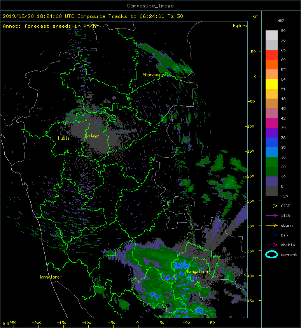This screenshot has height=328, width=301.
Task: Select the slate purple 10–5 dBZ swatch
Action: (271, 182)
